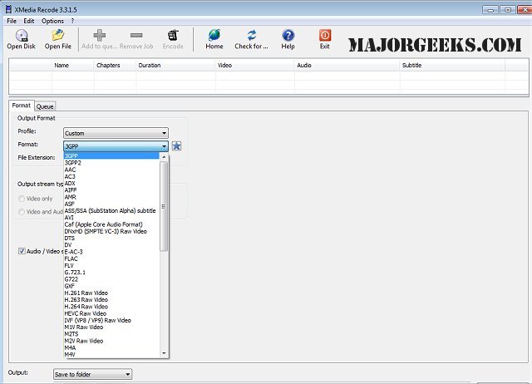Image resolution: width=532 pixels, height=384 pixels.
Task: Click the red Exit icon
Action: click(x=325, y=35)
